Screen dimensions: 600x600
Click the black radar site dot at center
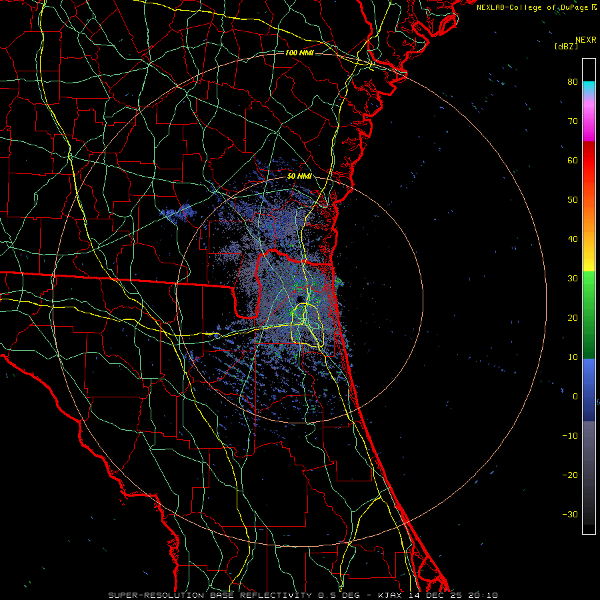click(x=300, y=299)
